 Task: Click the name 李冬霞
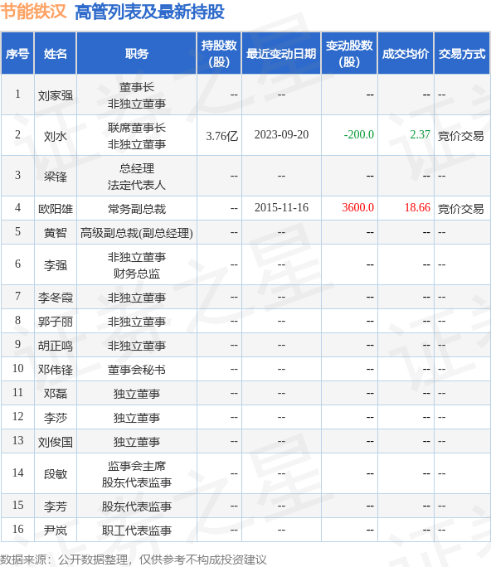click(x=56, y=298)
